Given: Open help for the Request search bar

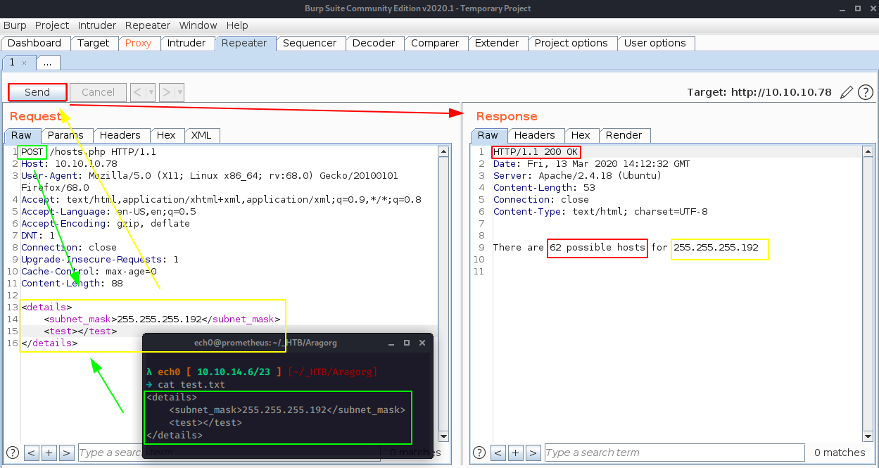Looking at the screenshot, I should pyautogui.click(x=13, y=453).
